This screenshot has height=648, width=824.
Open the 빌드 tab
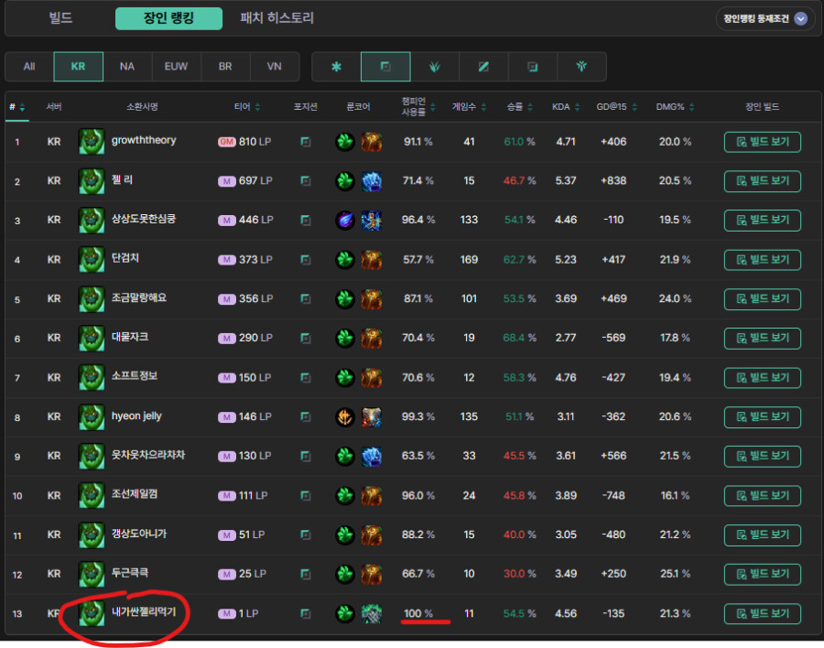(60, 18)
